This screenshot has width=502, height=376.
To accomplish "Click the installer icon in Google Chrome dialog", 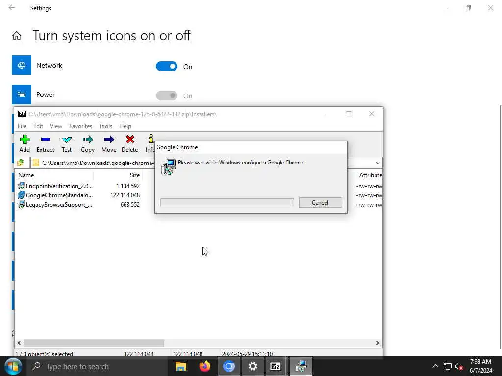I will click(x=168, y=166).
